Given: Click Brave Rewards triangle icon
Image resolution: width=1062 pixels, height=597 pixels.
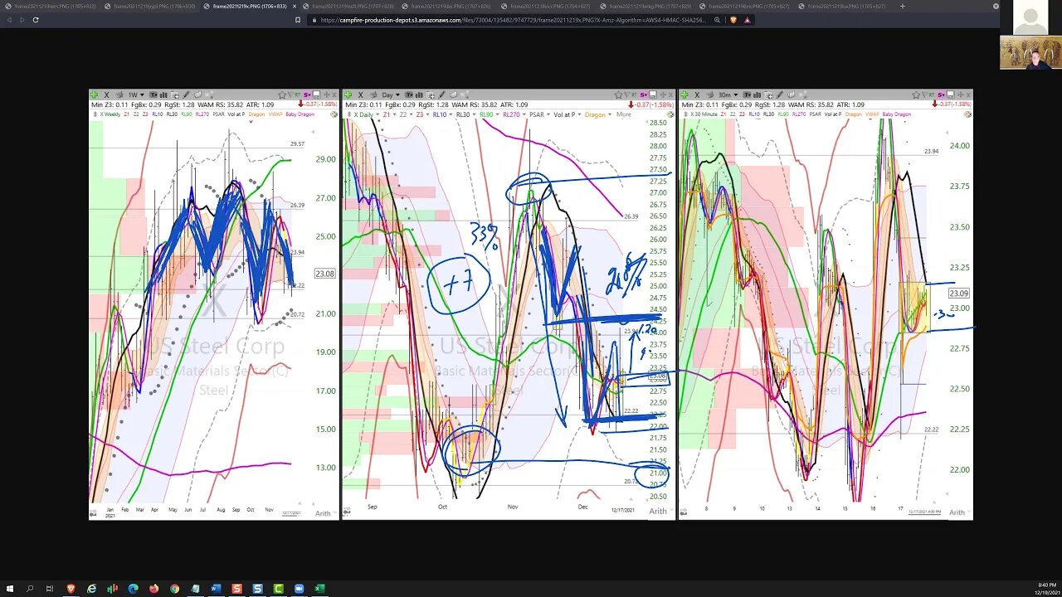Looking at the screenshot, I should pos(747,20).
